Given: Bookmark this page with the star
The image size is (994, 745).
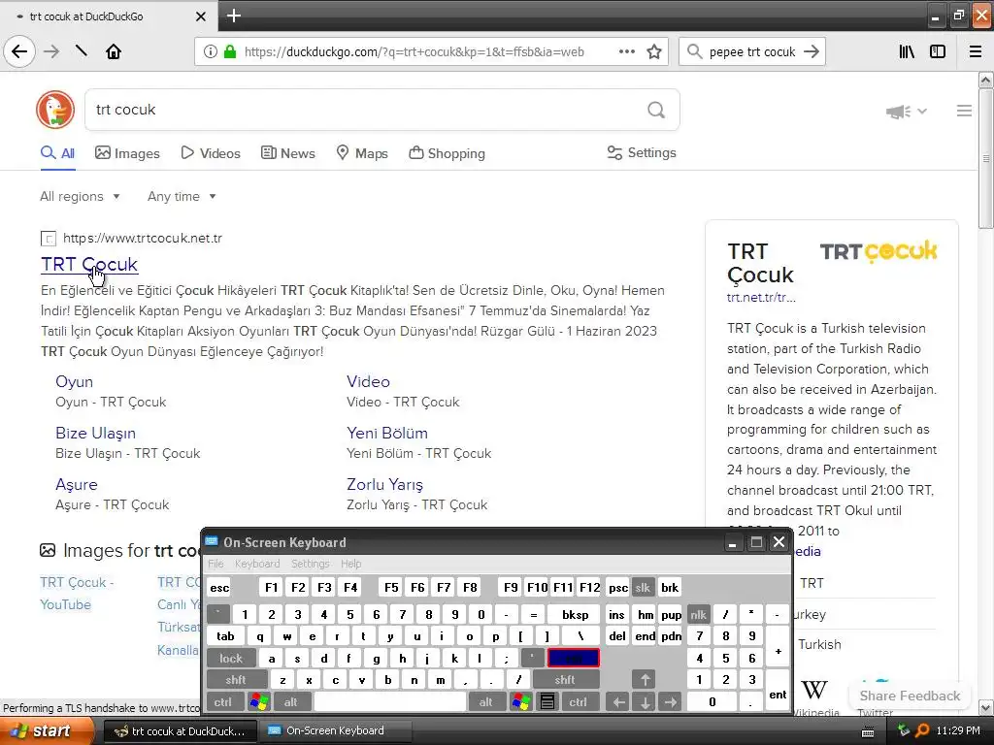Looking at the screenshot, I should 654,51.
